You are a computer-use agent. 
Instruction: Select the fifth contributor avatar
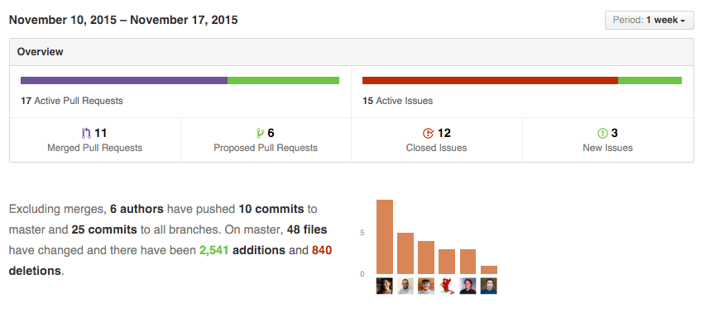point(468,286)
